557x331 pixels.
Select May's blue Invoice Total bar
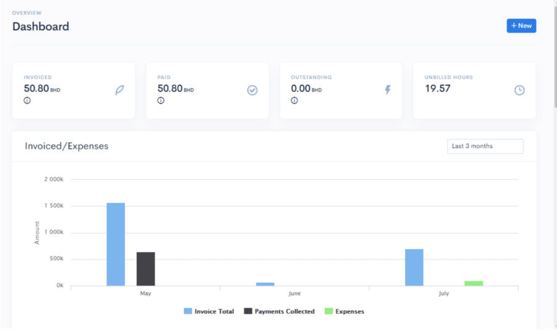click(116, 245)
